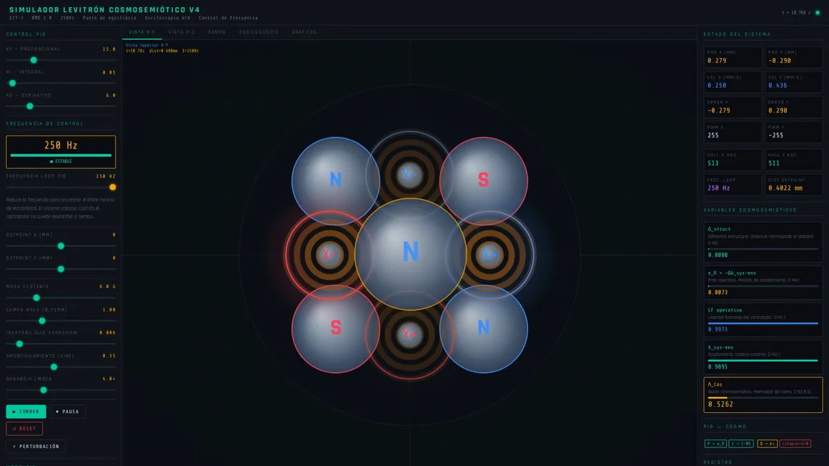829x466 pixels.
Task: Click the POS X value 0.279
Action: 717,61
